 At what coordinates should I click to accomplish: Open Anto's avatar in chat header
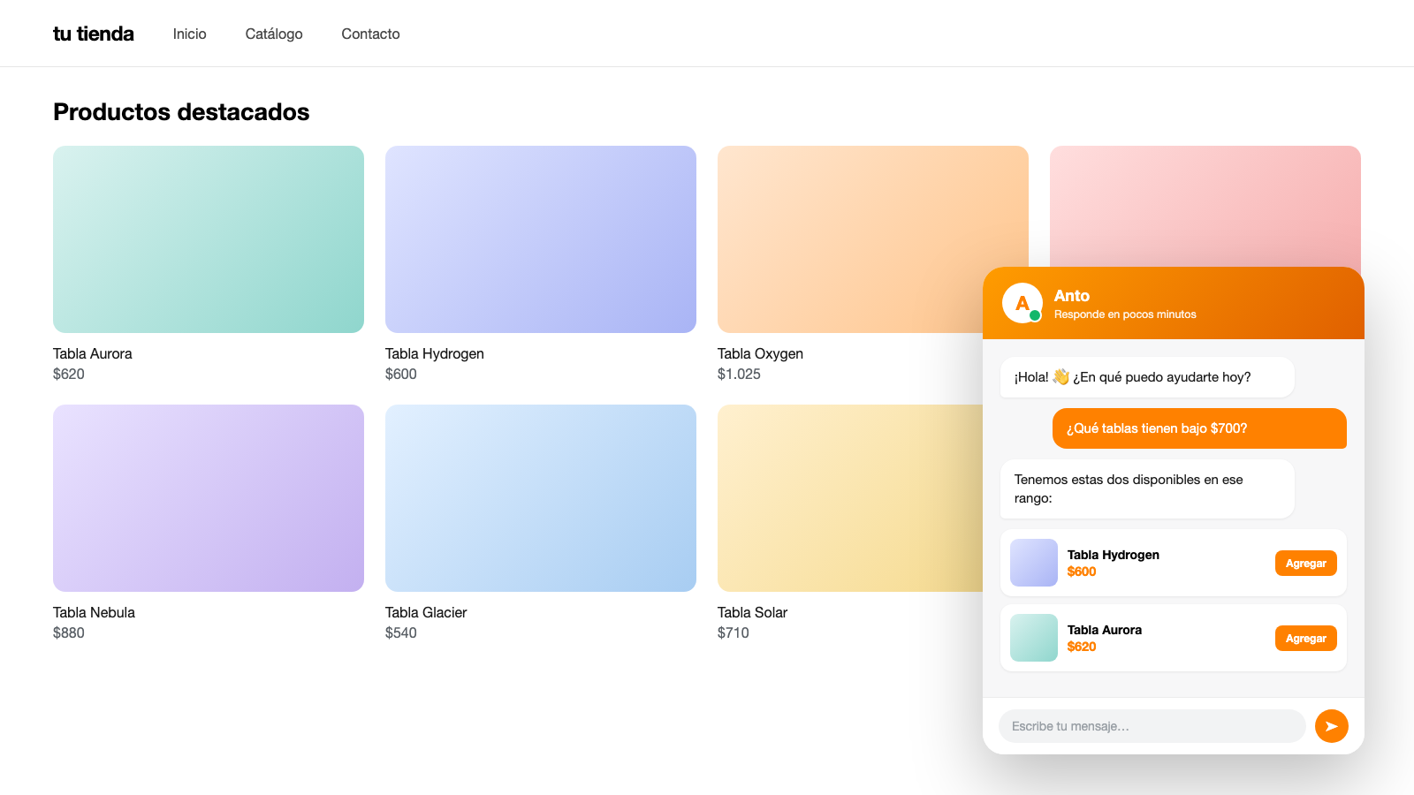pos(1022,303)
